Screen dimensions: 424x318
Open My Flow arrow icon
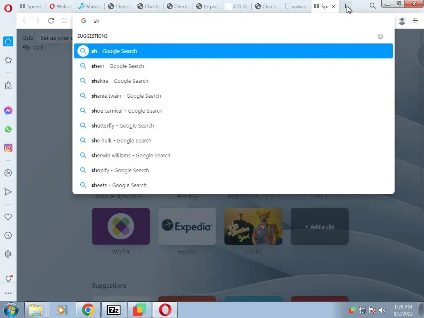[x=8, y=192]
